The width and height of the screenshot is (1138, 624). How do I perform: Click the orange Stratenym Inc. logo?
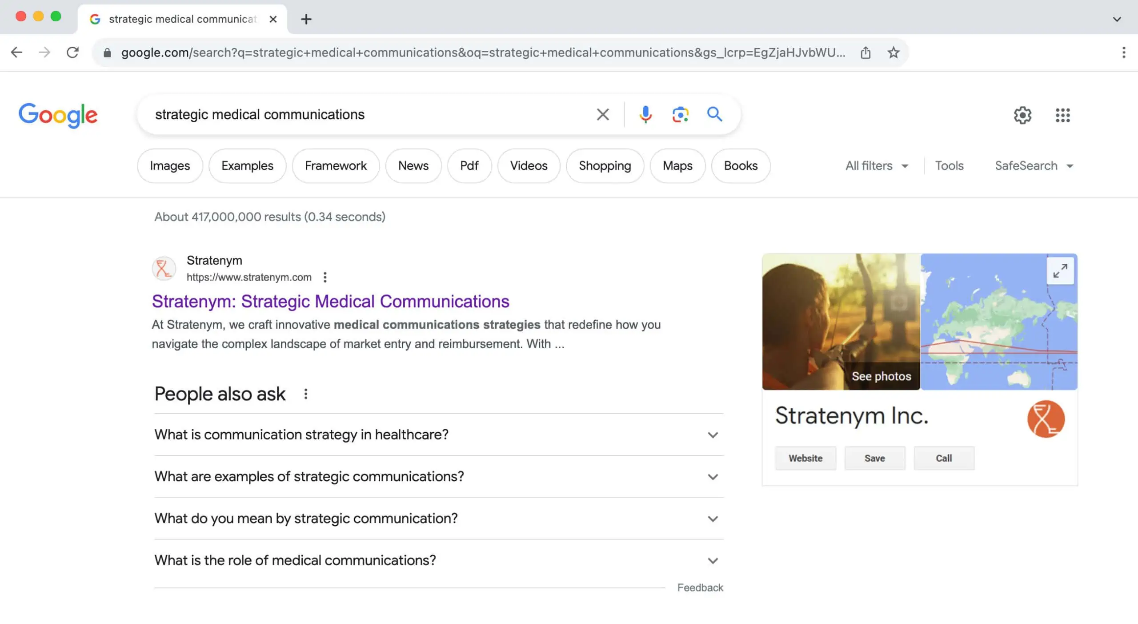coord(1046,419)
